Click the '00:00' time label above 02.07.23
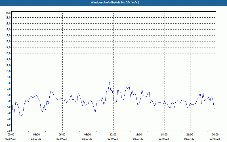The width and height of the screenshot is (227, 142). click(11, 135)
